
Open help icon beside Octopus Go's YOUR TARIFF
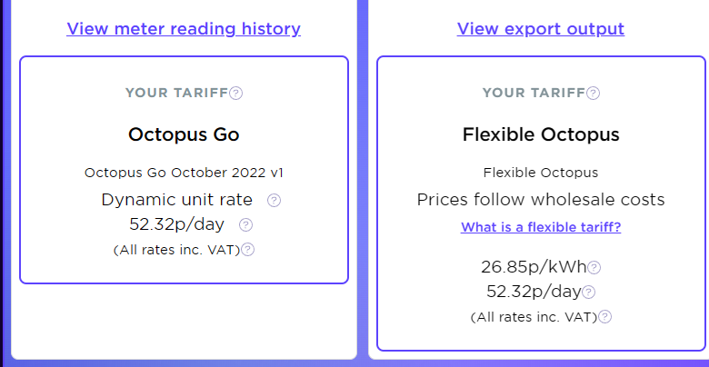[x=236, y=93]
